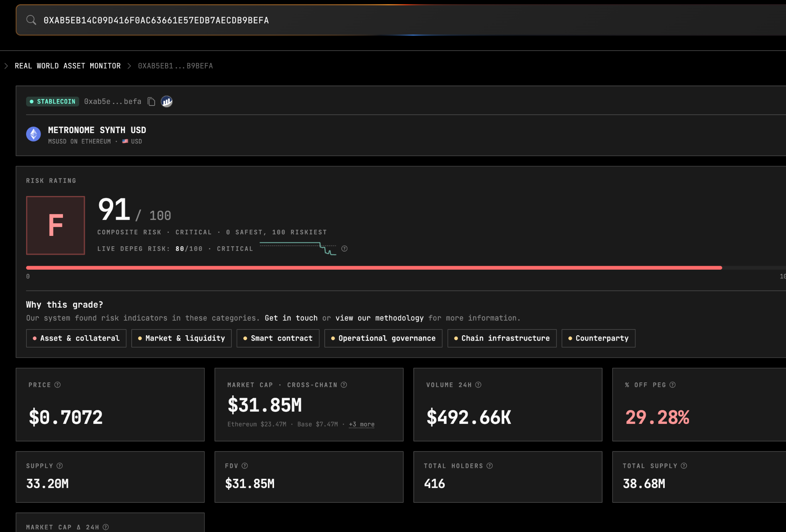Viewport: 786px width, 532px height.
Task: Select the Asset & collateral category
Action: tap(76, 338)
